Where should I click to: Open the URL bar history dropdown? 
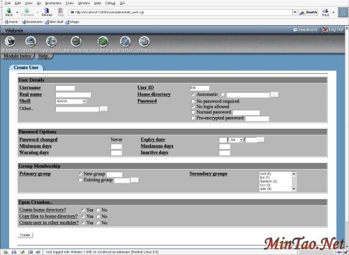(295, 12)
